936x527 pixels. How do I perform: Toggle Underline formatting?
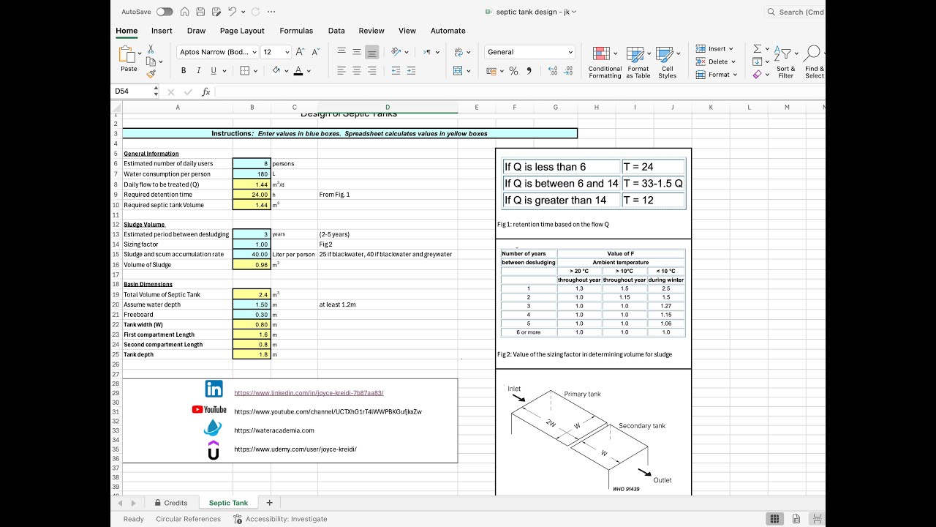(214, 71)
